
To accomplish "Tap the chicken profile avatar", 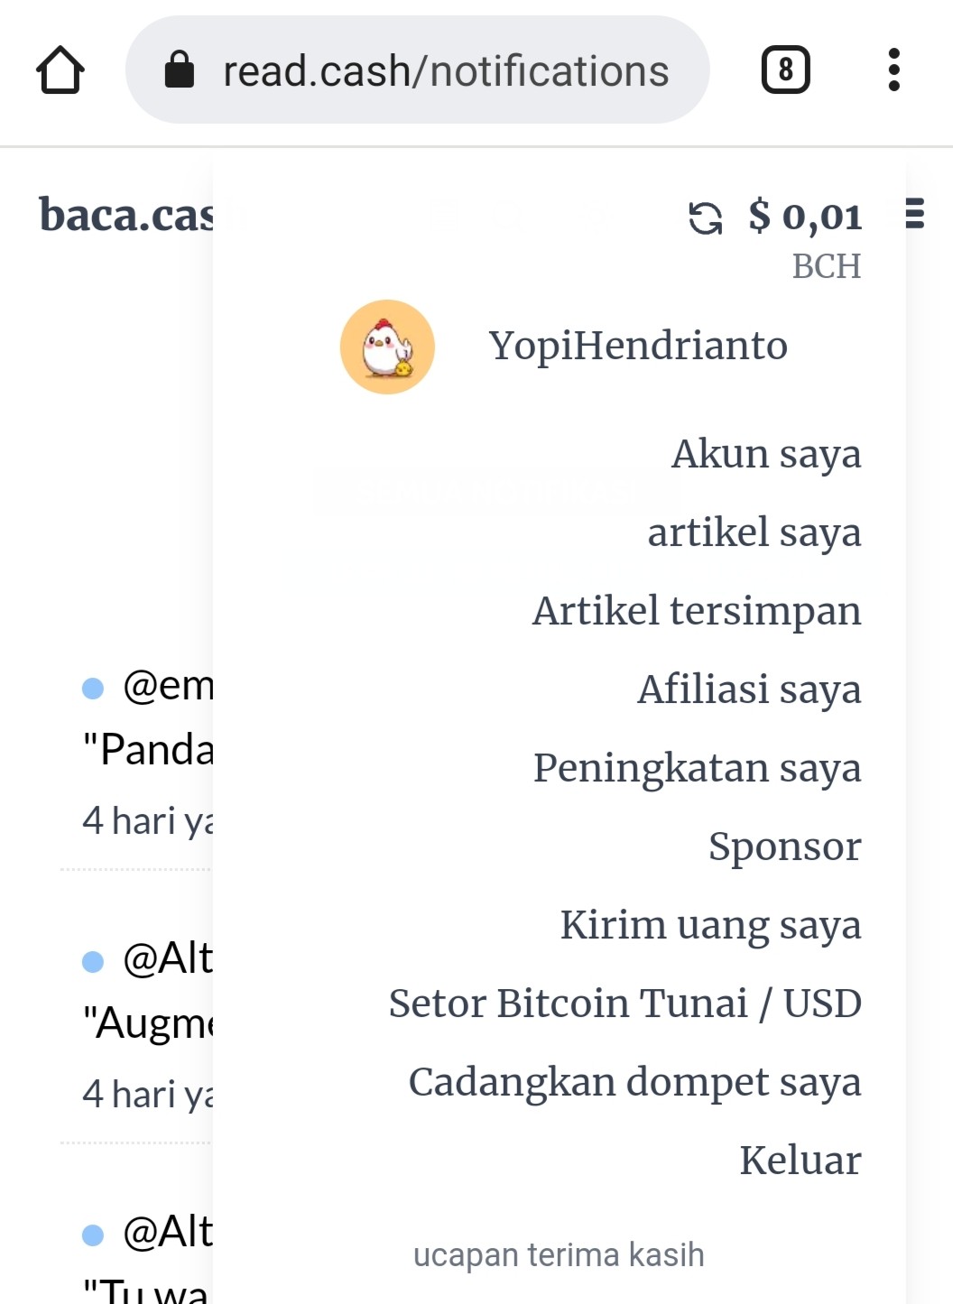I will [x=387, y=347].
